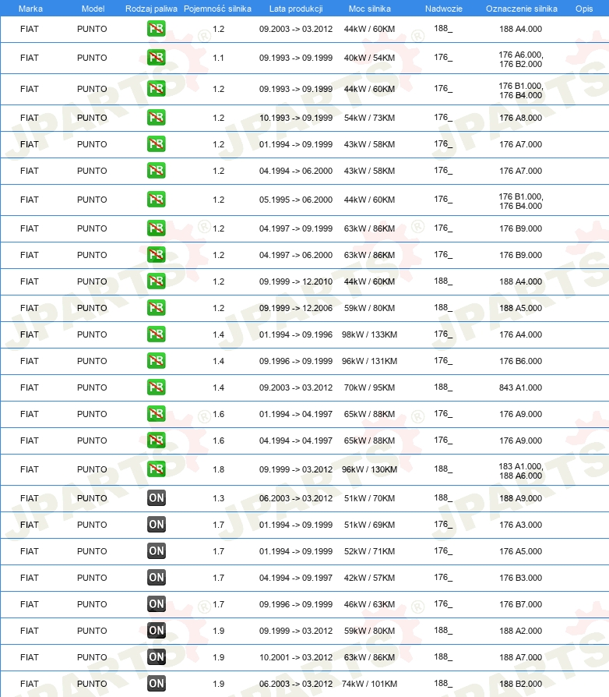
Task: Click petrol icon in the 05.1995 -> 06.2000 row
Action: click(157, 199)
